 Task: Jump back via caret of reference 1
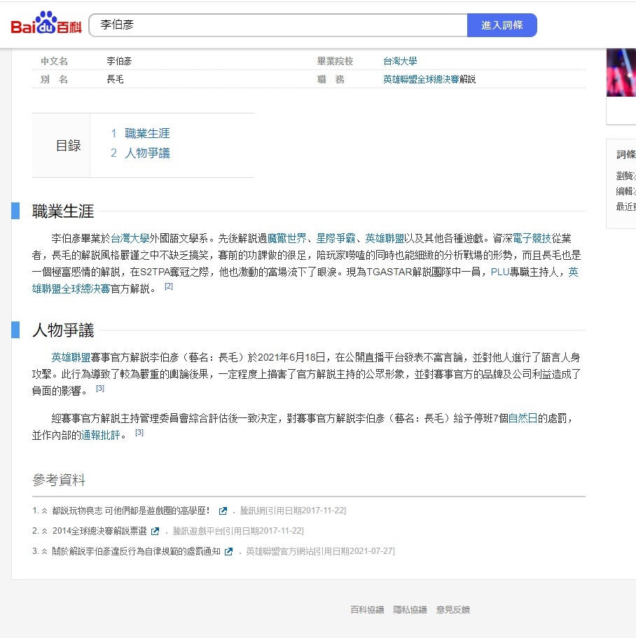(44, 511)
